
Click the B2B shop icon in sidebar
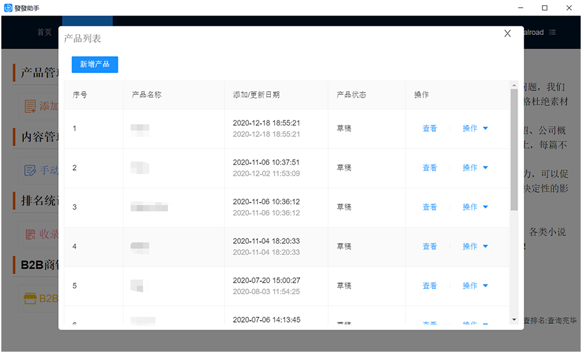[30, 298]
